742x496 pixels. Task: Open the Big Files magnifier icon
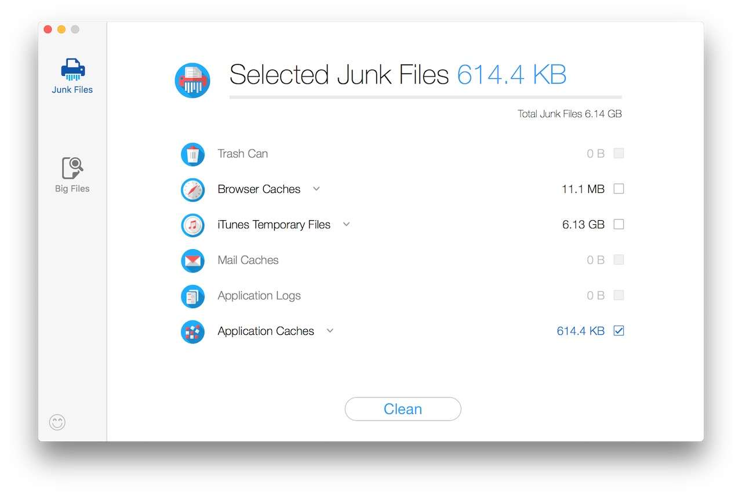click(72, 168)
